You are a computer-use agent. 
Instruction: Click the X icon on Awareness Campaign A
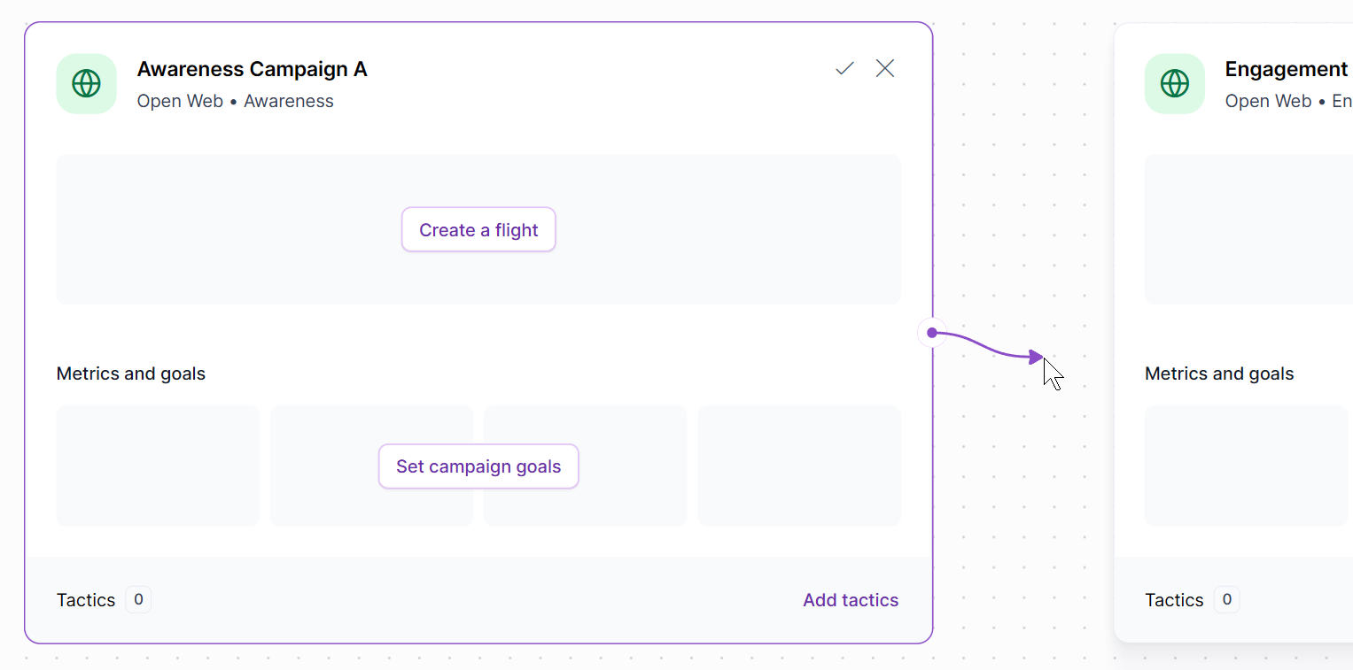(x=885, y=68)
